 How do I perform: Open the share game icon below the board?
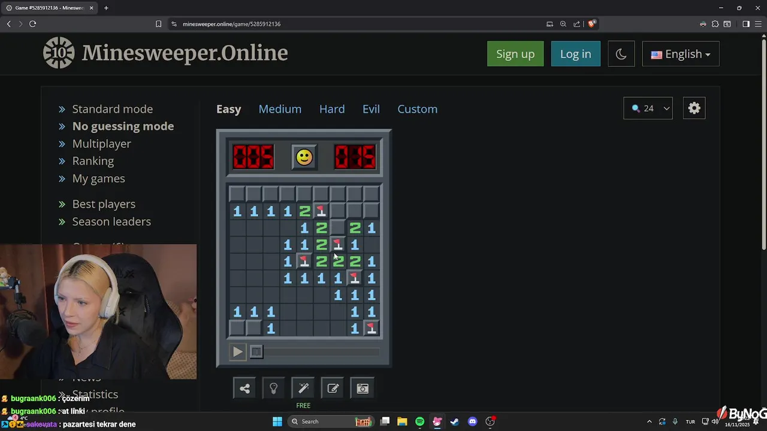(244, 388)
